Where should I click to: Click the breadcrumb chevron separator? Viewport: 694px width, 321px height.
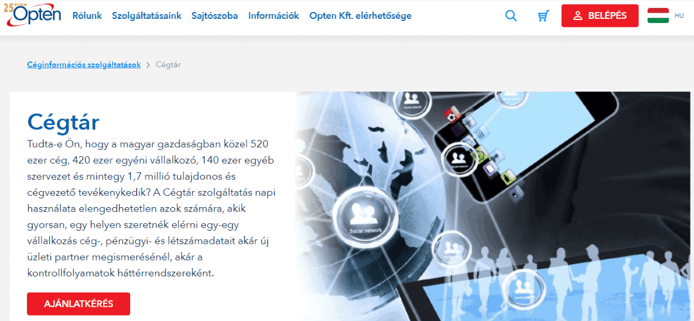pos(148,65)
